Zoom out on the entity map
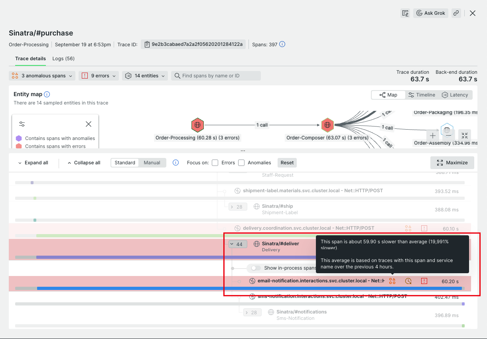 point(449,135)
